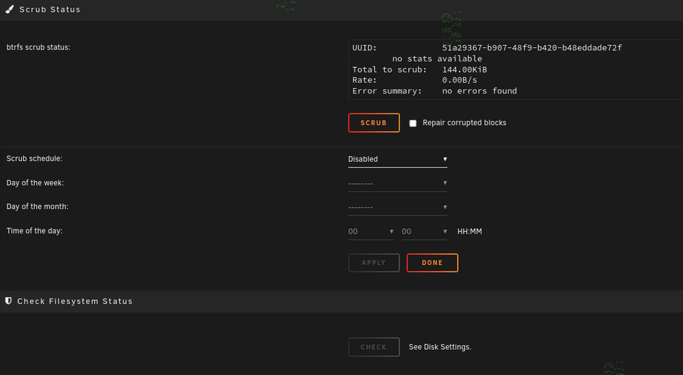Click the 'Time of the day:' label
Viewport: 683px width, 375px height.
[x=34, y=231]
